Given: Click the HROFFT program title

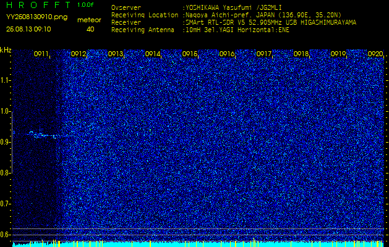Looking at the screenshot, I should pyautogui.click(x=38, y=5).
